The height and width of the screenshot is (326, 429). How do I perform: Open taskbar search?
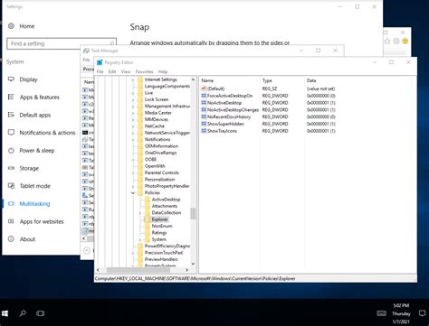23,313
